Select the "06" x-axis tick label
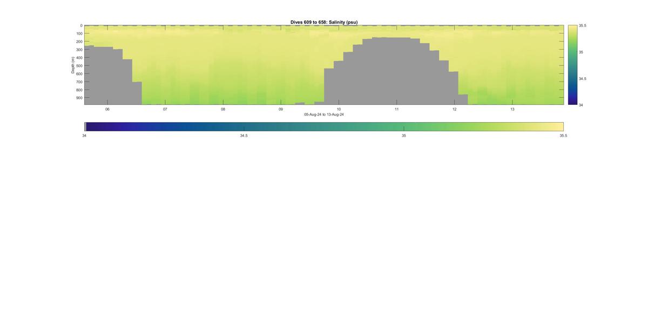The image size is (648, 336). 107,109
